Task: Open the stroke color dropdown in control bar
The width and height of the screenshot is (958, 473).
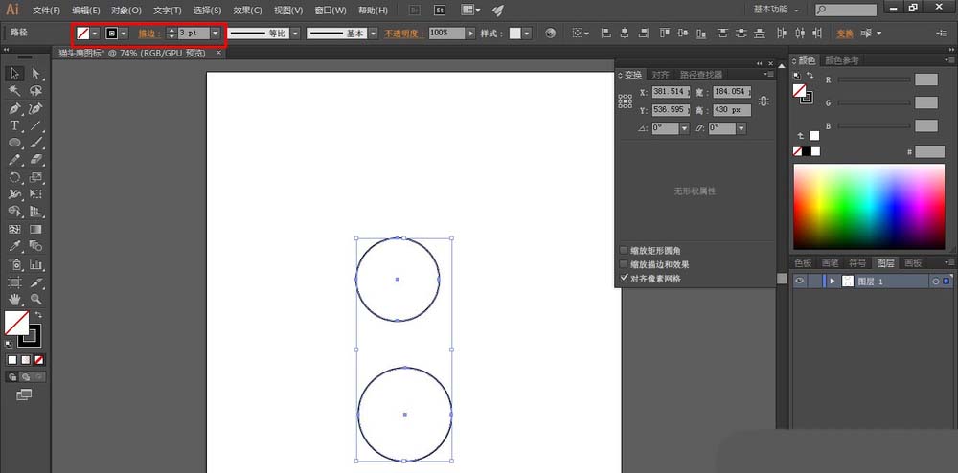Action: coord(124,34)
